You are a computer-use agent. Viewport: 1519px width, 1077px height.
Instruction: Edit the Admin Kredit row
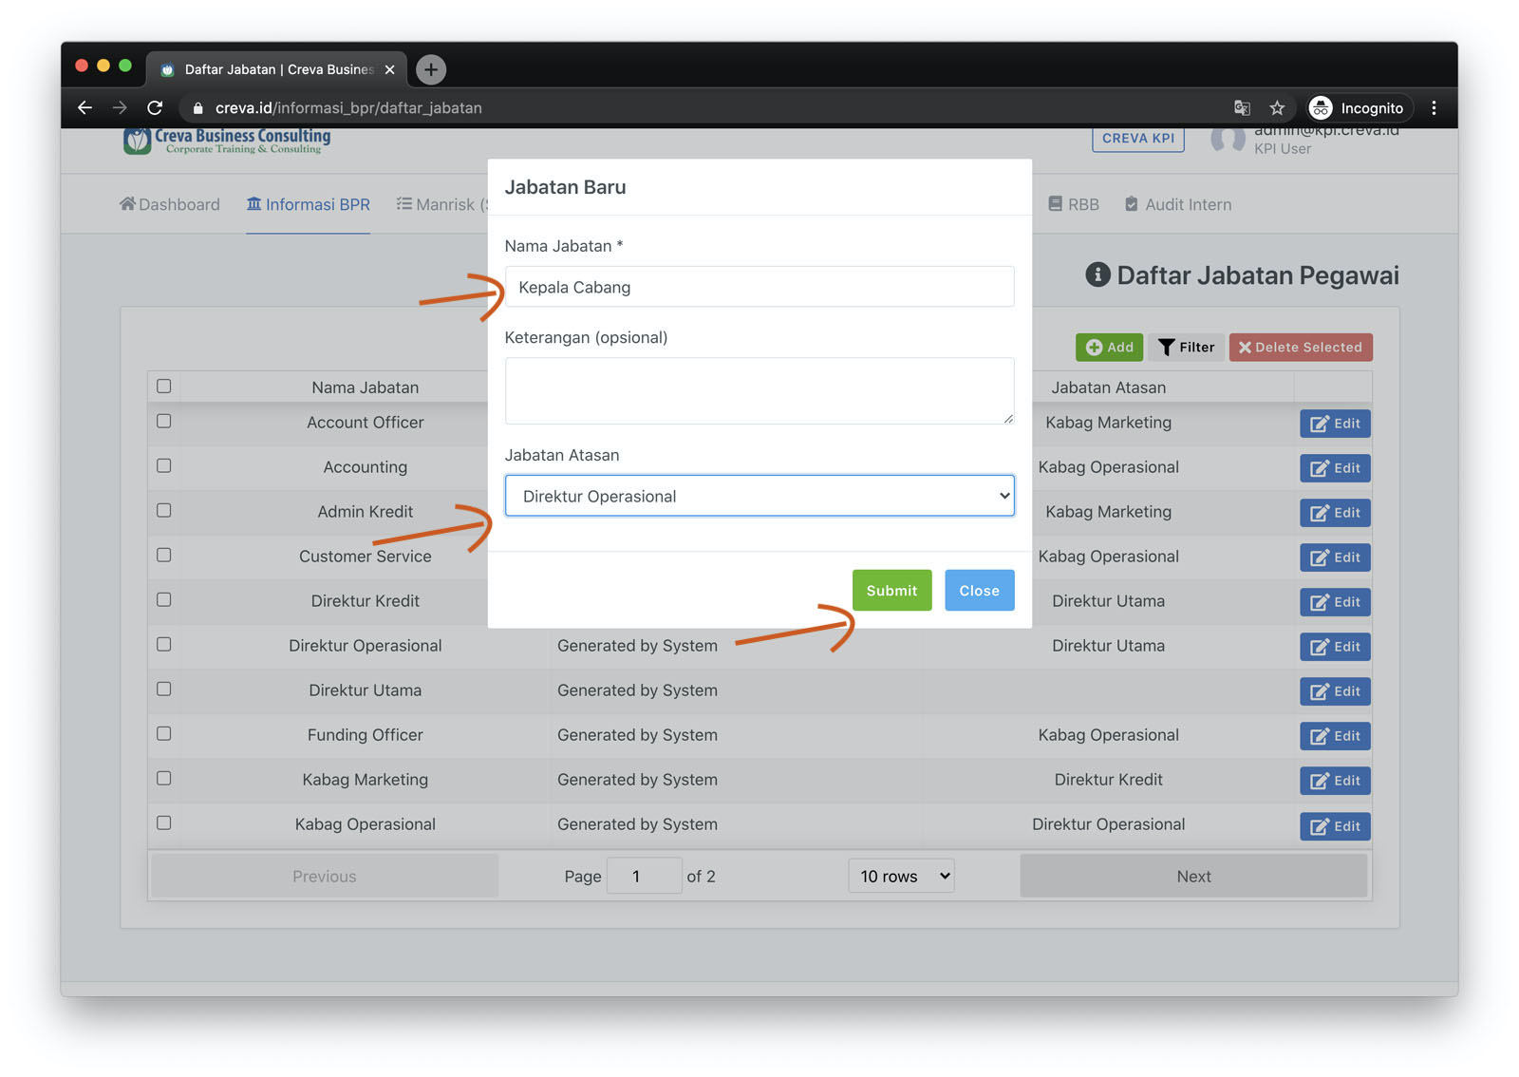pyautogui.click(x=1335, y=513)
